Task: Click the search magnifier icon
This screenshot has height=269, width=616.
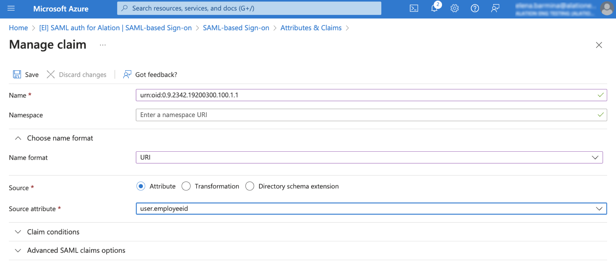Action: (125, 8)
